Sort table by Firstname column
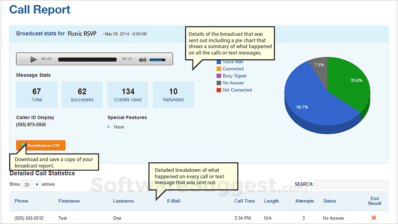 coord(69,201)
